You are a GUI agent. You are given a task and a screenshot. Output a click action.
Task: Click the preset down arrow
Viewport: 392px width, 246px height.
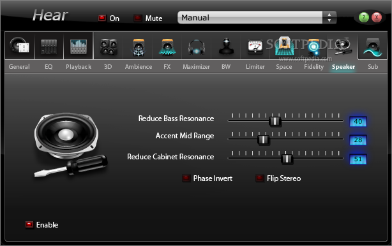[329, 20]
